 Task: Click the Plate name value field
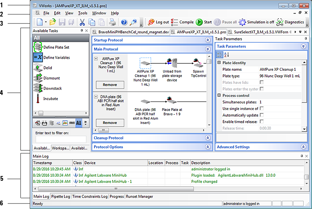point(280,69)
